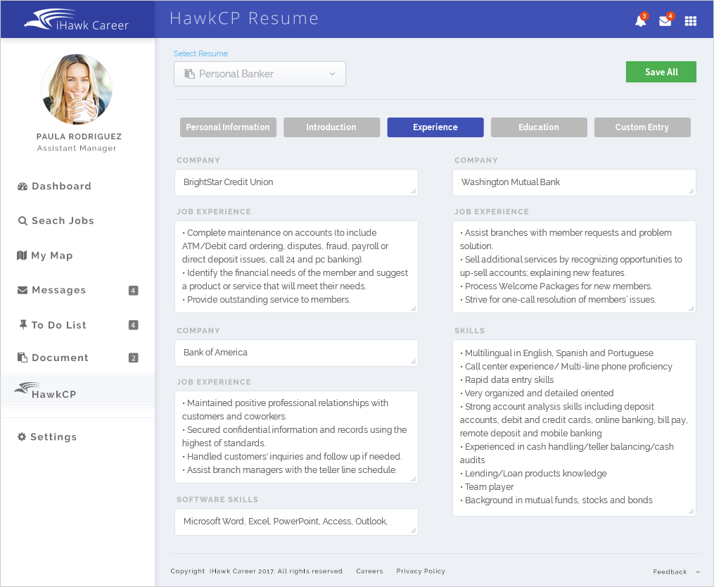Click the Select Resume label link
714x587 pixels.
[x=200, y=53]
